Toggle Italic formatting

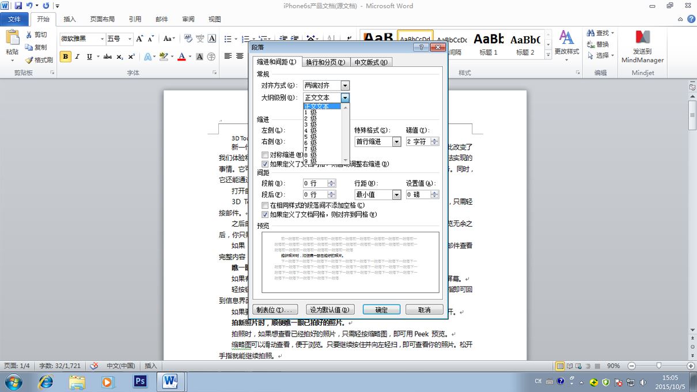[77, 56]
